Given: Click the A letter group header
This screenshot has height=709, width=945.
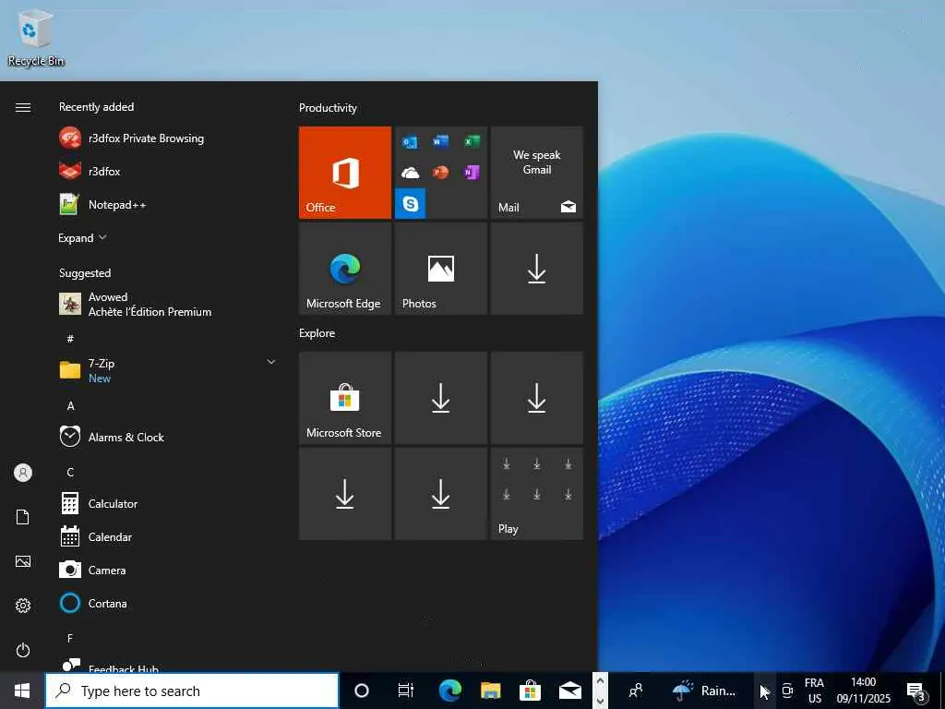Looking at the screenshot, I should click(x=70, y=406).
